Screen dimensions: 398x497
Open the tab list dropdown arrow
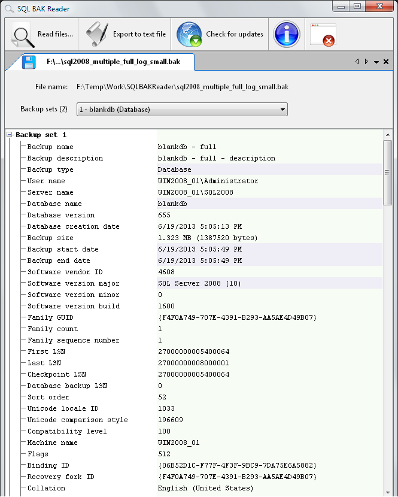click(376, 62)
